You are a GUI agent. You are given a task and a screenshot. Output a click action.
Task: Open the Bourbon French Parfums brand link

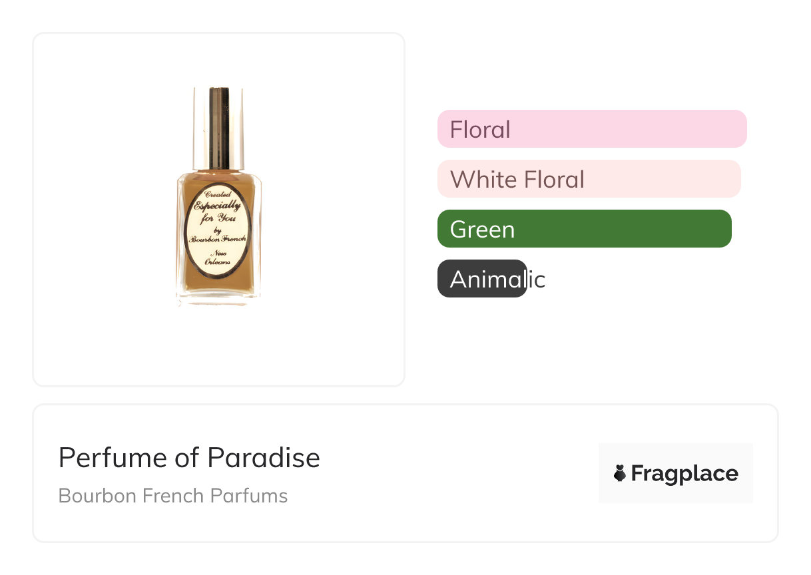pos(173,496)
